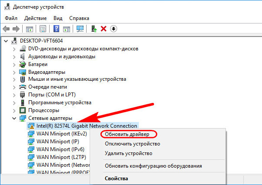Image resolution: width=262 pixels, height=185 pixels.
Task: Select Отключить устройство in context menu
Action: tap(132, 144)
